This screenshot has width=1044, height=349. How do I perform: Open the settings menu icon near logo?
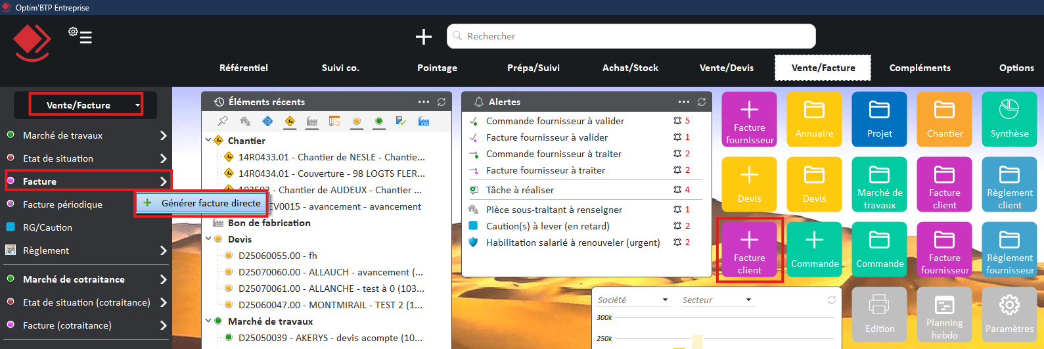[80, 35]
